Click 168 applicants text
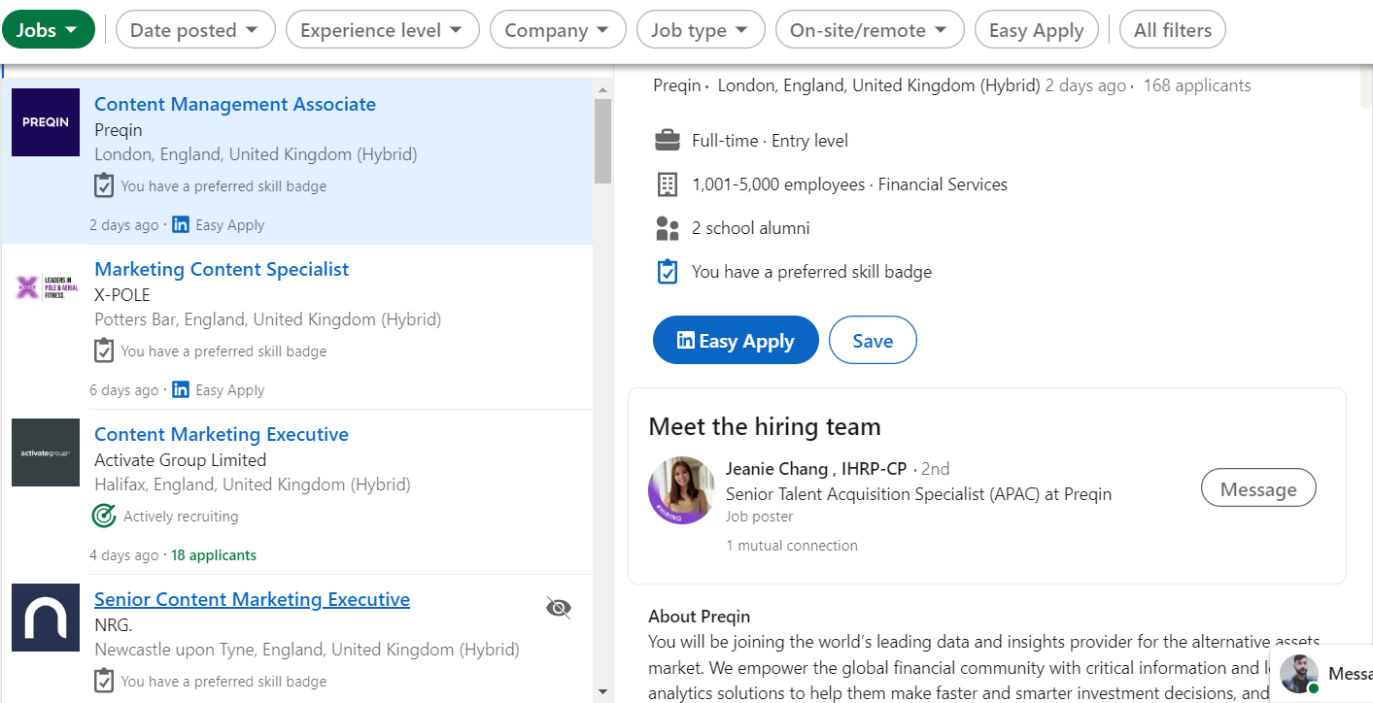This screenshot has width=1373, height=703. coord(1197,85)
